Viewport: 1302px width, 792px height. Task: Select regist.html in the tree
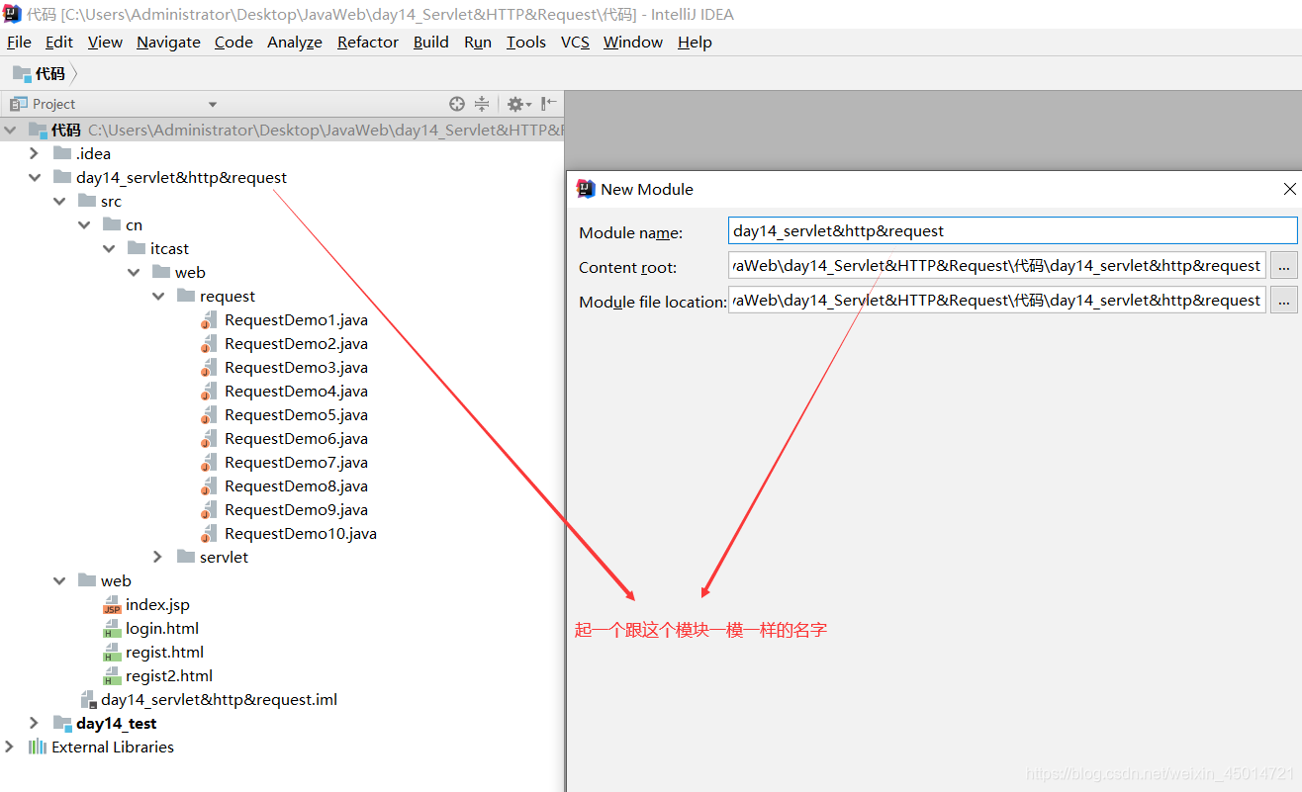coord(164,653)
